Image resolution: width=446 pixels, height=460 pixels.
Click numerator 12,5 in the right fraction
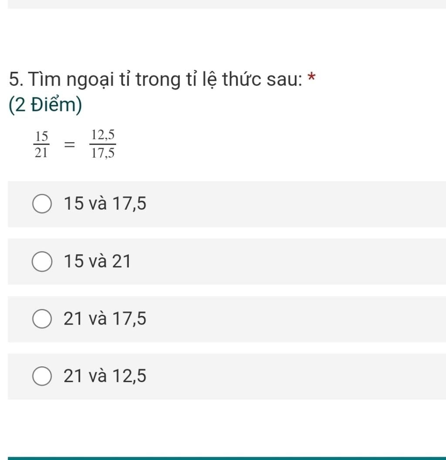point(103,136)
